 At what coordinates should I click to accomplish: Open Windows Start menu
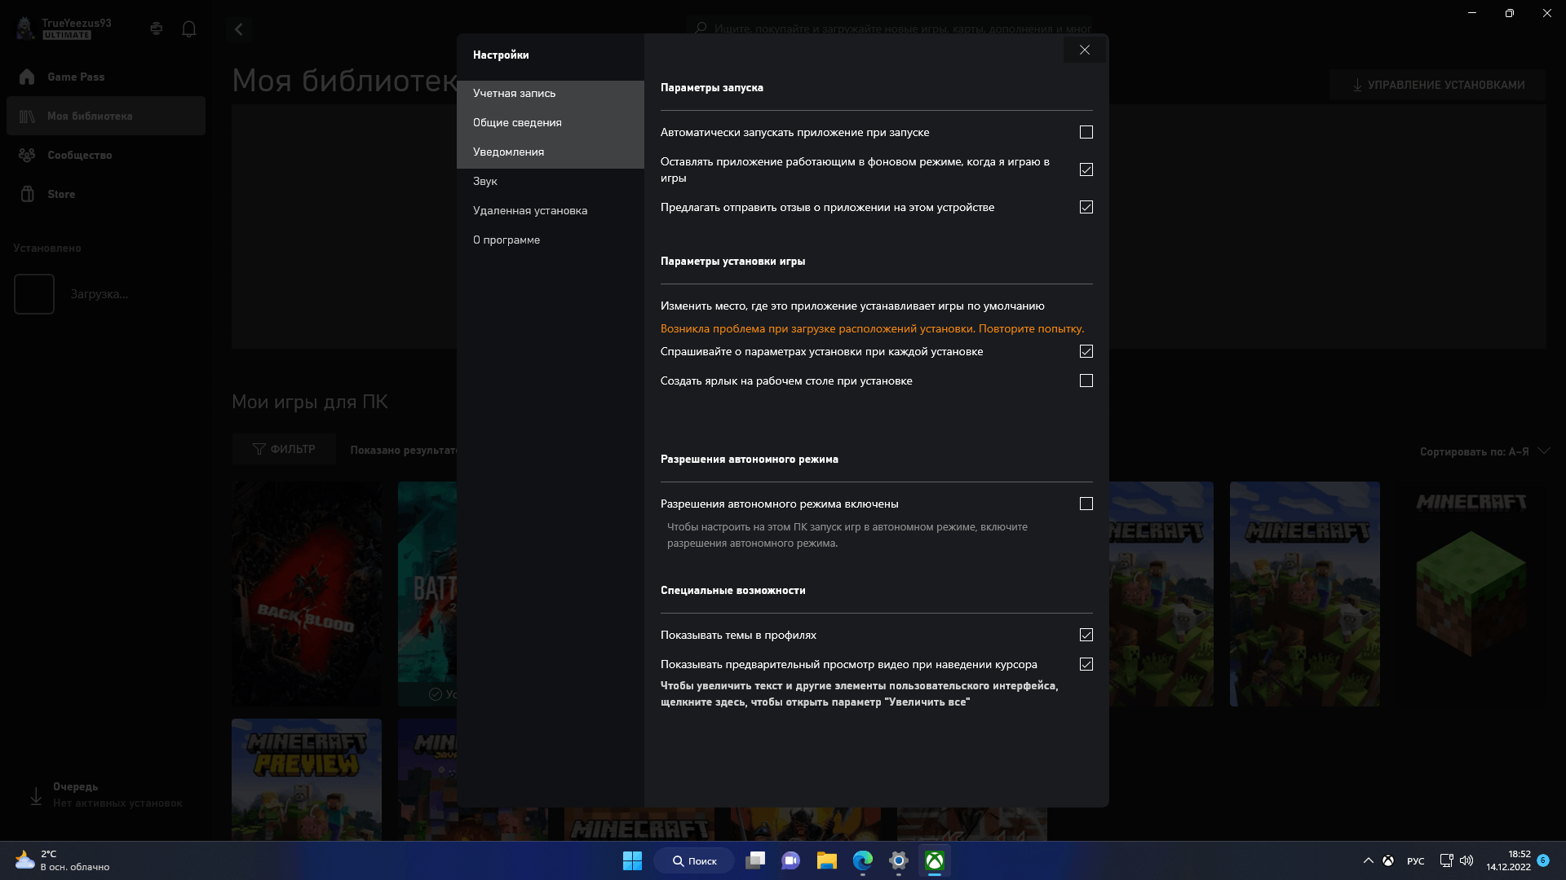pyautogui.click(x=632, y=860)
